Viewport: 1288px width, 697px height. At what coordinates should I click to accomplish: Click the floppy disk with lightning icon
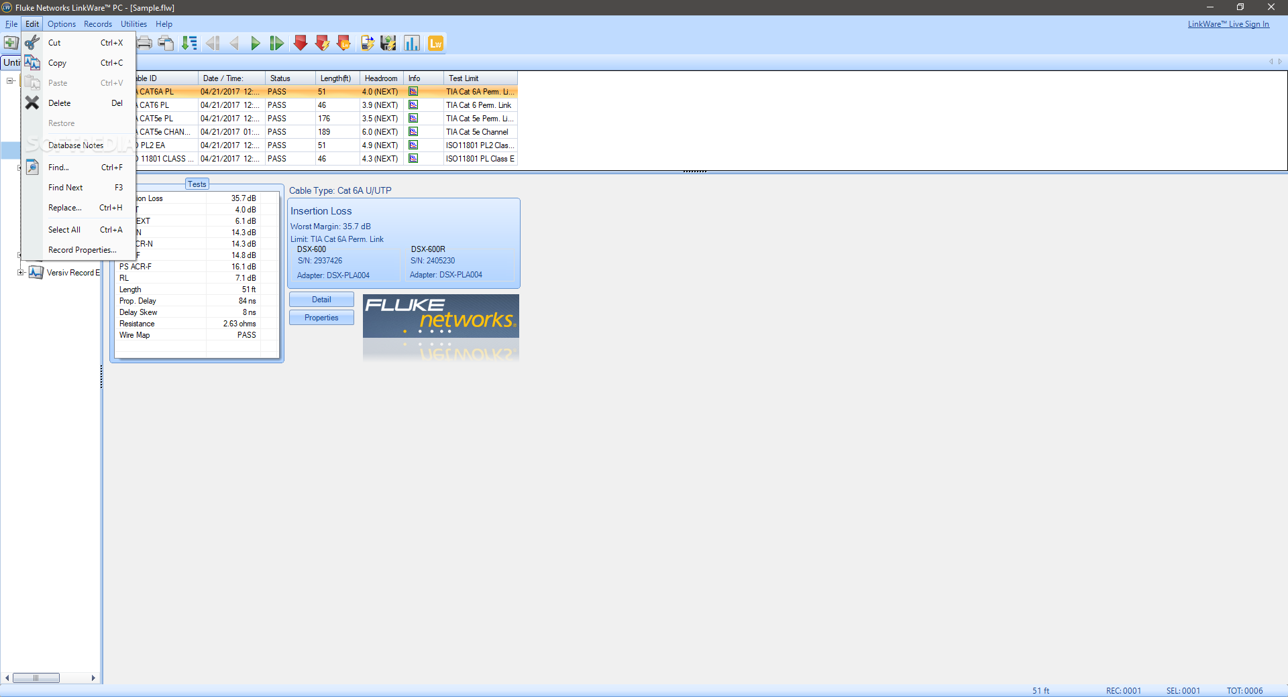click(x=388, y=44)
